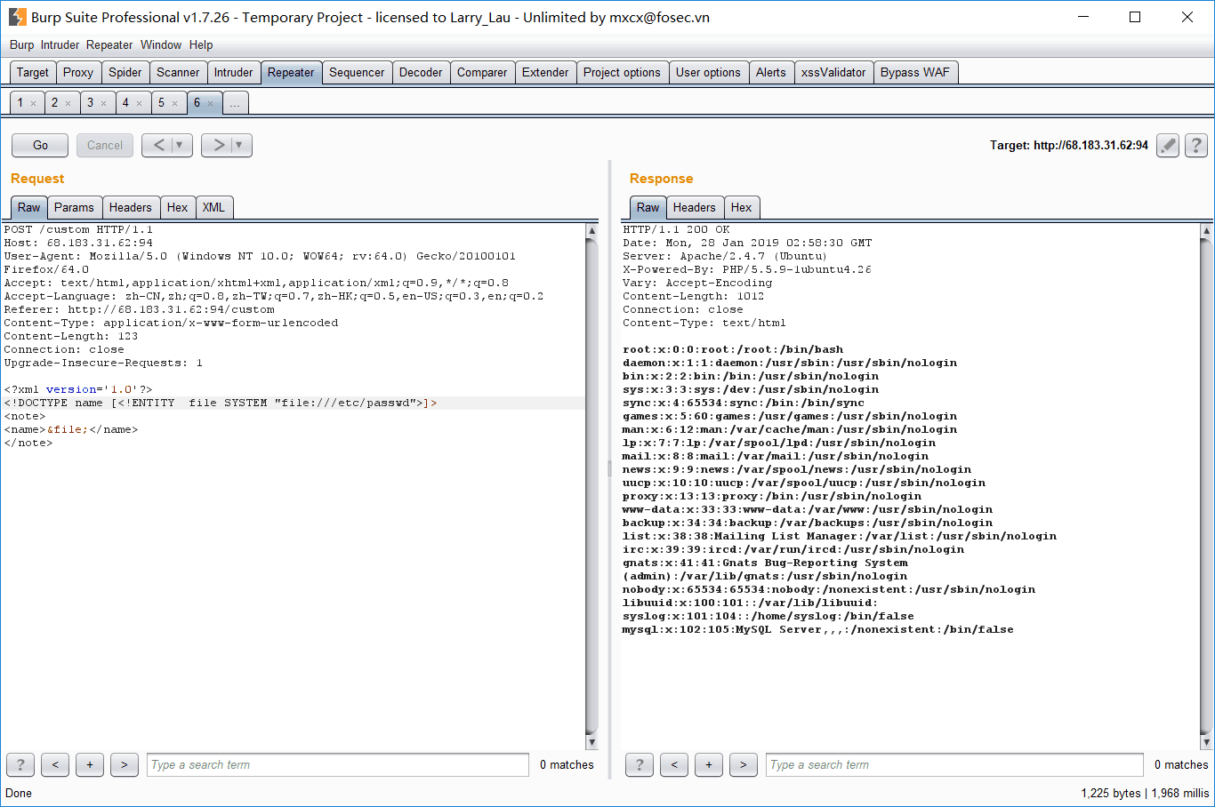Switch to the Intruder tool tab
This screenshot has width=1215, height=807.
click(234, 73)
